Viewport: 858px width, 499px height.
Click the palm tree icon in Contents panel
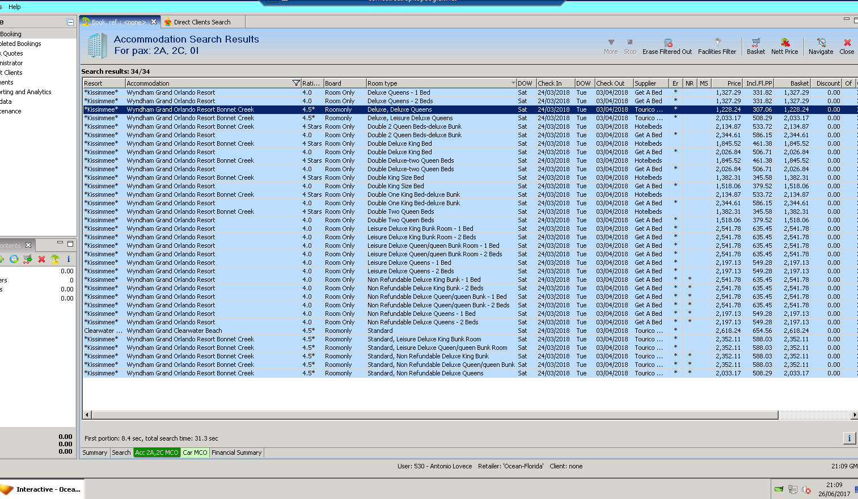[x=55, y=259]
